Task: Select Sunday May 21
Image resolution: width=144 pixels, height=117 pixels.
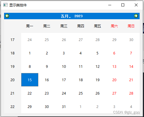Action: [x=131, y=80]
